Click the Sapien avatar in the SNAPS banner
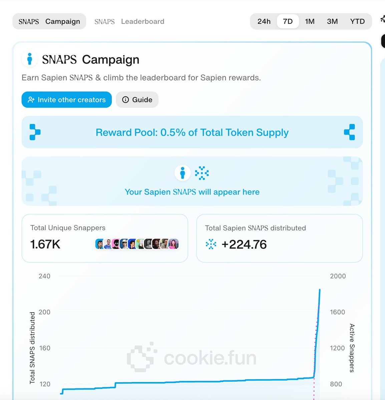This screenshot has width=385, height=400. tap(182, 173)
